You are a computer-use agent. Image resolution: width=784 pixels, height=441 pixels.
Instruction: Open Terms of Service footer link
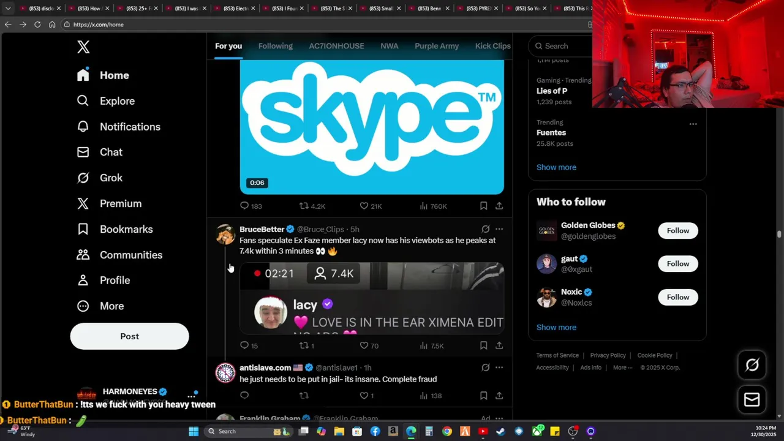557,355
